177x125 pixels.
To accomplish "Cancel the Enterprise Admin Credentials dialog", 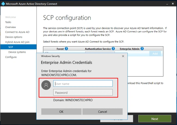I will point(102,112).
